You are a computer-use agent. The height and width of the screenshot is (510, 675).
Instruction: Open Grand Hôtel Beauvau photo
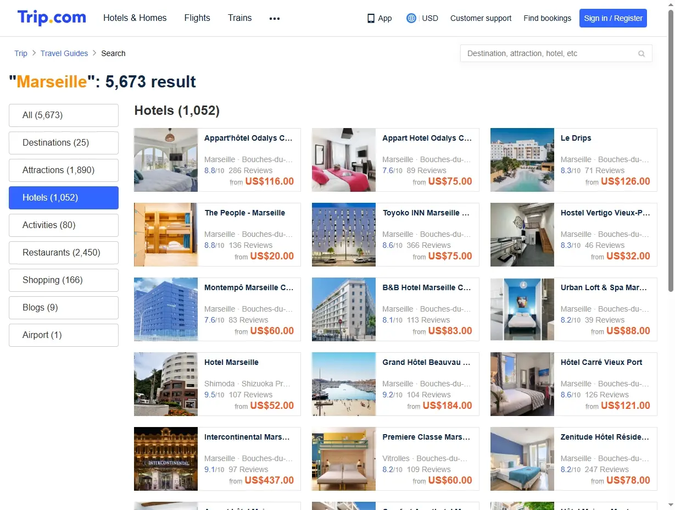(344, 384)
